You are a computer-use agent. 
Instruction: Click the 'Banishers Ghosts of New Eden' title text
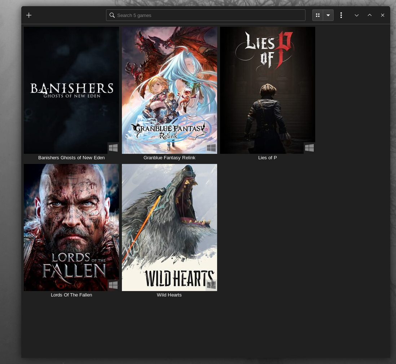(x=71, y=157)
